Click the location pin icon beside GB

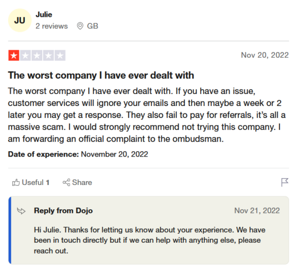tap(80, 26)
